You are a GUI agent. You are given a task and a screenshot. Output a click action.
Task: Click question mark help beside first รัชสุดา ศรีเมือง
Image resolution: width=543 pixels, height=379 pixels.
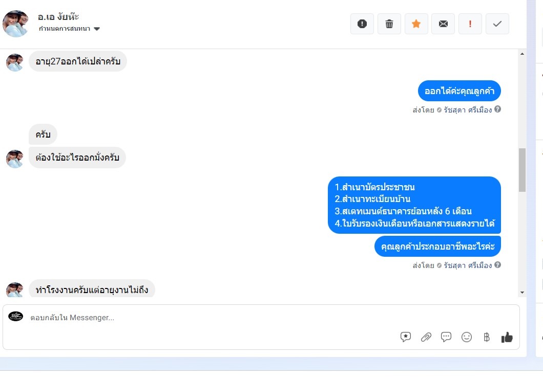point(497,109)
